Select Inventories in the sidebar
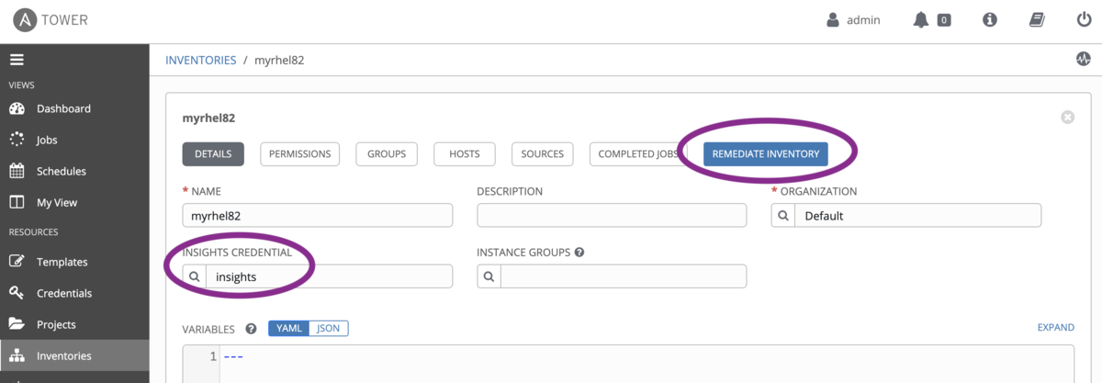The image size is (1102, 383). 74,355
